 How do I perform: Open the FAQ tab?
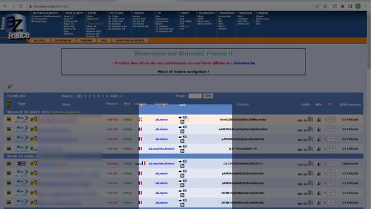104,41
